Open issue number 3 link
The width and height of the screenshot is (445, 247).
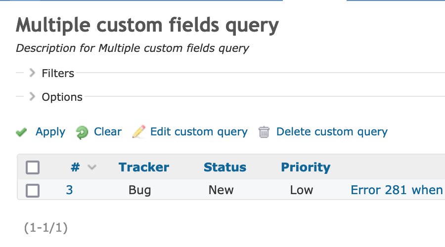[x=70, y=190]
